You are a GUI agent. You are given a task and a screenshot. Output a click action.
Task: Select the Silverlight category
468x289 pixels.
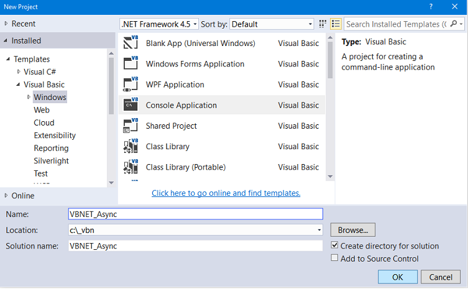(51, 161)
